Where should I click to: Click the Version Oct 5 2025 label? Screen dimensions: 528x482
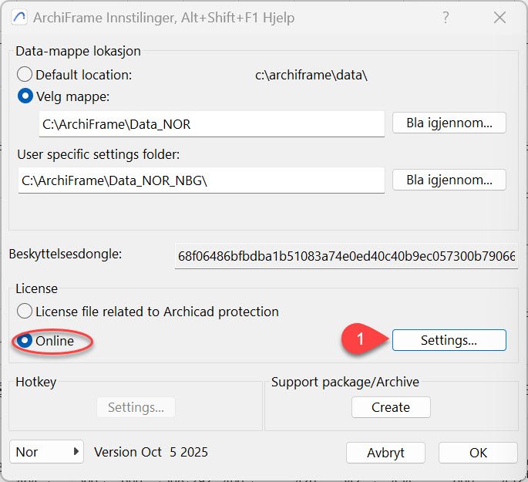point(151,452)
